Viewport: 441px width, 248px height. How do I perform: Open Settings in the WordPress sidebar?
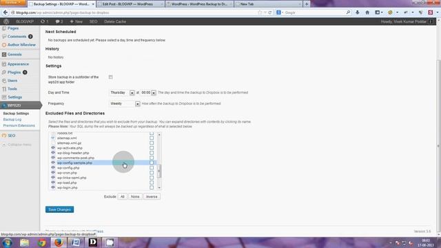[x=14, y=97]
